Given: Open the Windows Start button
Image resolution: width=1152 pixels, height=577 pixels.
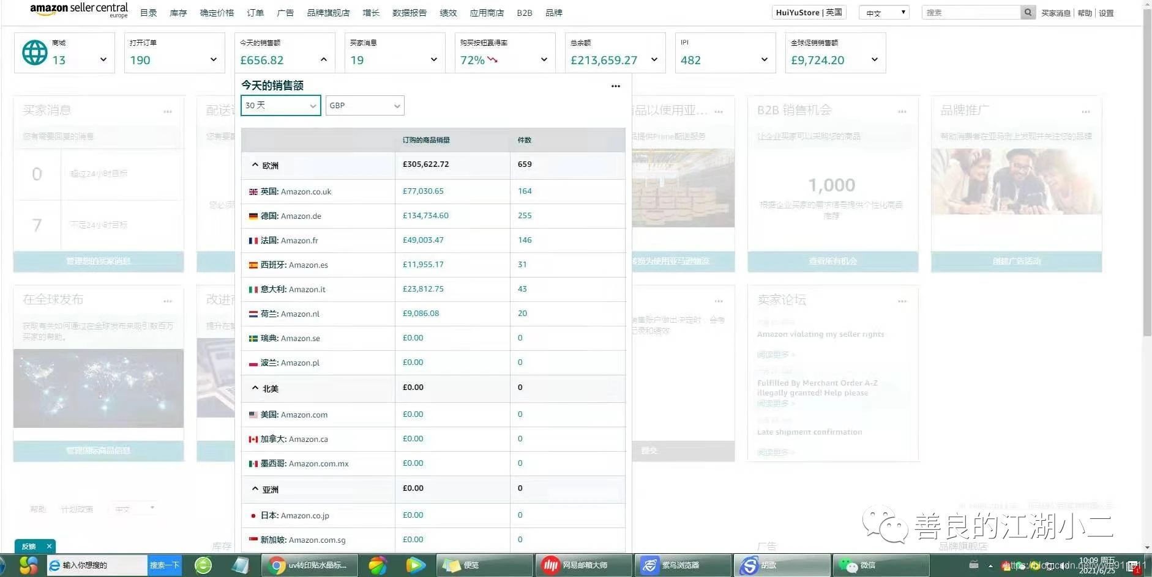Looking at the screenshot, I should (28, 565).
